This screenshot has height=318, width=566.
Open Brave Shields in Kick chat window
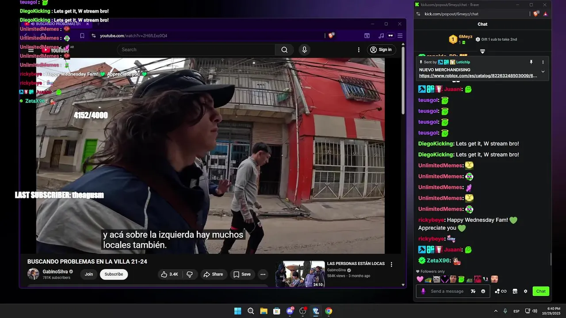536,14
